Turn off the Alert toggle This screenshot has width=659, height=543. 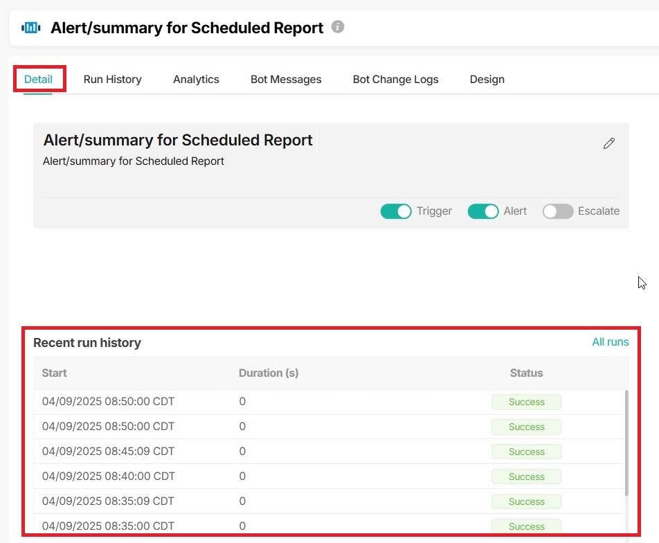483,211
